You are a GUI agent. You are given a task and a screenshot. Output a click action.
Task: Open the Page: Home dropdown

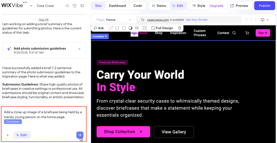[114, 20]
